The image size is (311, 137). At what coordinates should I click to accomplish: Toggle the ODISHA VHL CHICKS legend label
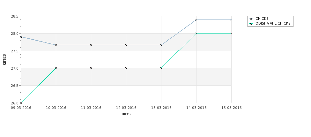pos(273,23)
